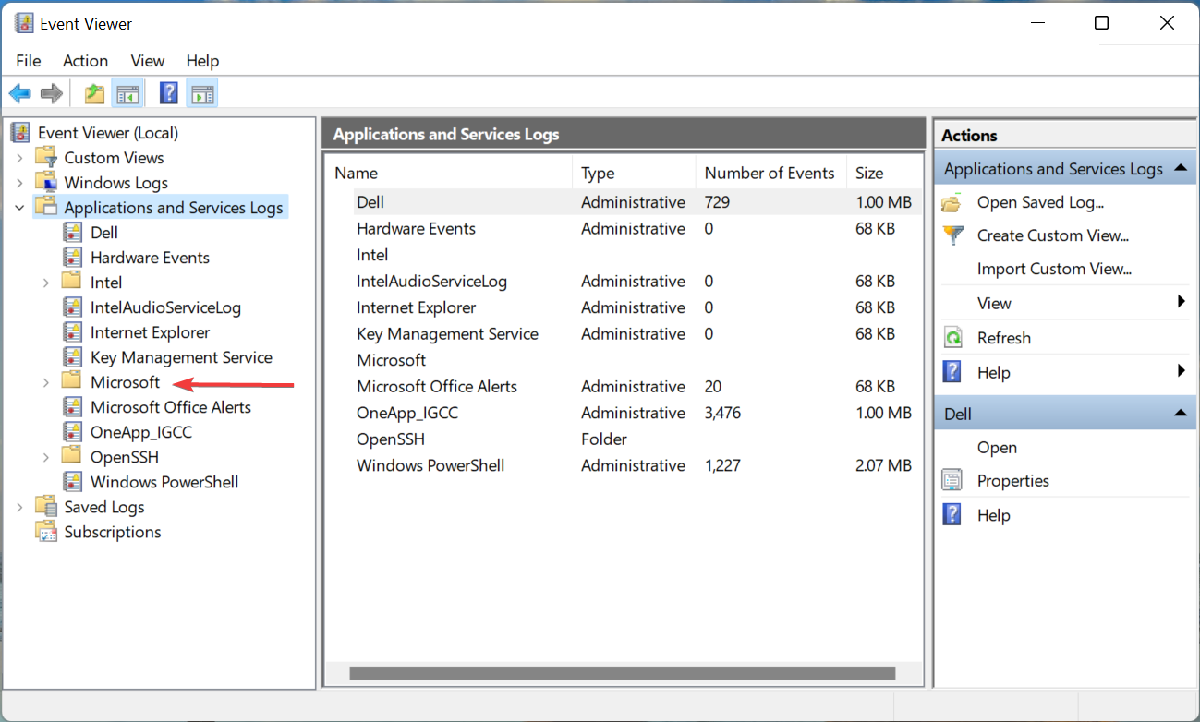The image size is (1200, 722).
Task: Open Dell Properties in the Actions pane
Action: 1012,481
